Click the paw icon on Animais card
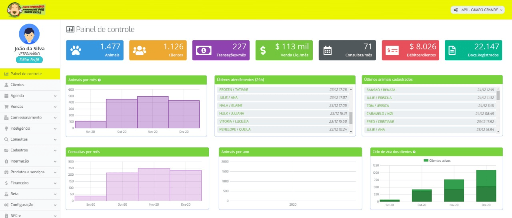This screenshot has width=512, height=218. click(75, 50)
